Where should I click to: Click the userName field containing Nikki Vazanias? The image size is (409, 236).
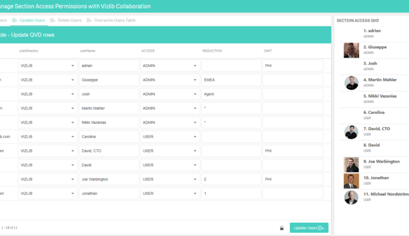(x=109, y=122)
